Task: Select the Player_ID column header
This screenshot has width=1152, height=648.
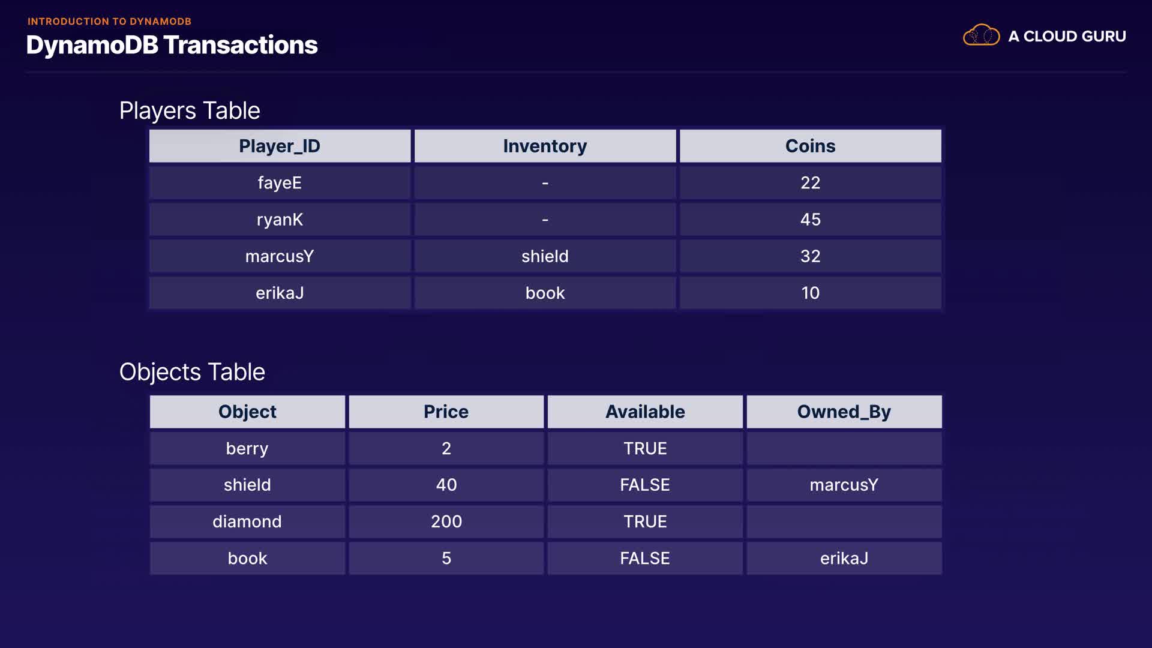Action: pos(280,146)
